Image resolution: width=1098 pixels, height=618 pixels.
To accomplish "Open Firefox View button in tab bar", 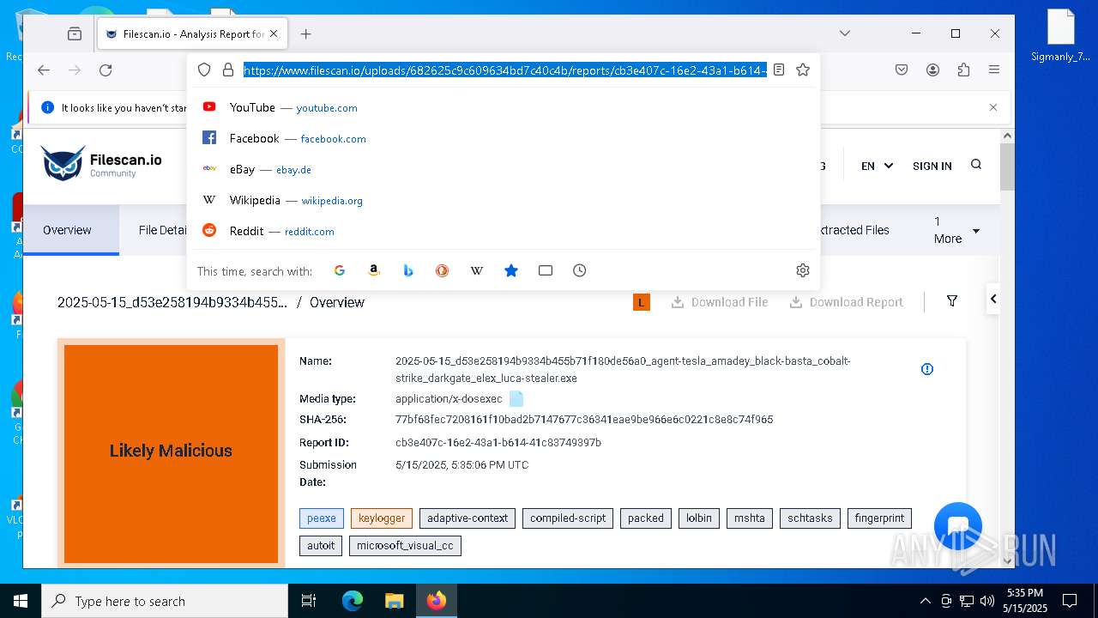I will tap(75, 33).
